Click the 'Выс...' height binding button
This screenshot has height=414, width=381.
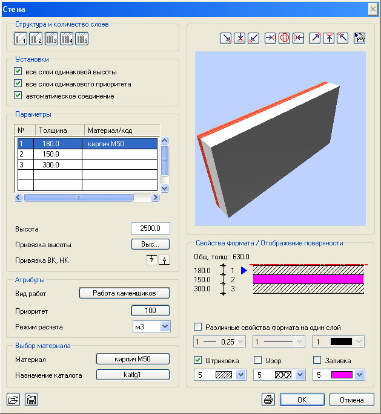point(150,244)
